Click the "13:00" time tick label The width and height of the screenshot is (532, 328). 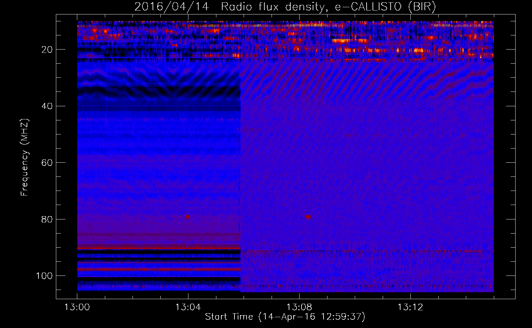coord(77,307)
